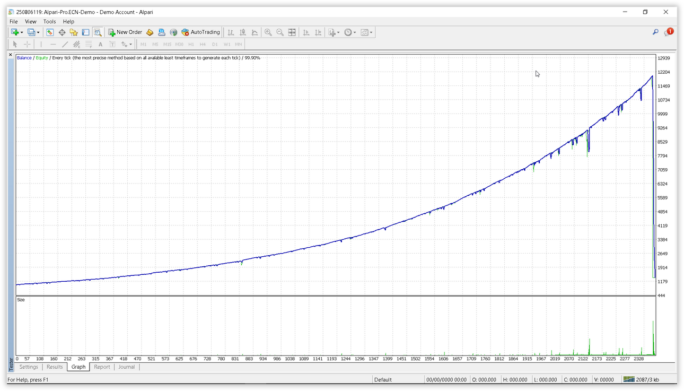Open the Profiles icon in the toolbar

point(31,32)
